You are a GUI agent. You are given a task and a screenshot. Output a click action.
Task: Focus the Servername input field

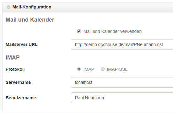coord(122,82)
